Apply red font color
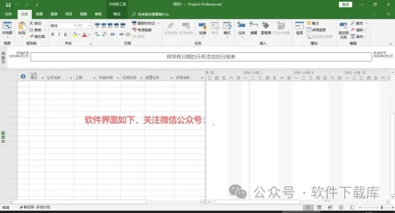This screenshot has width=395, height=213. coord(84,35)
